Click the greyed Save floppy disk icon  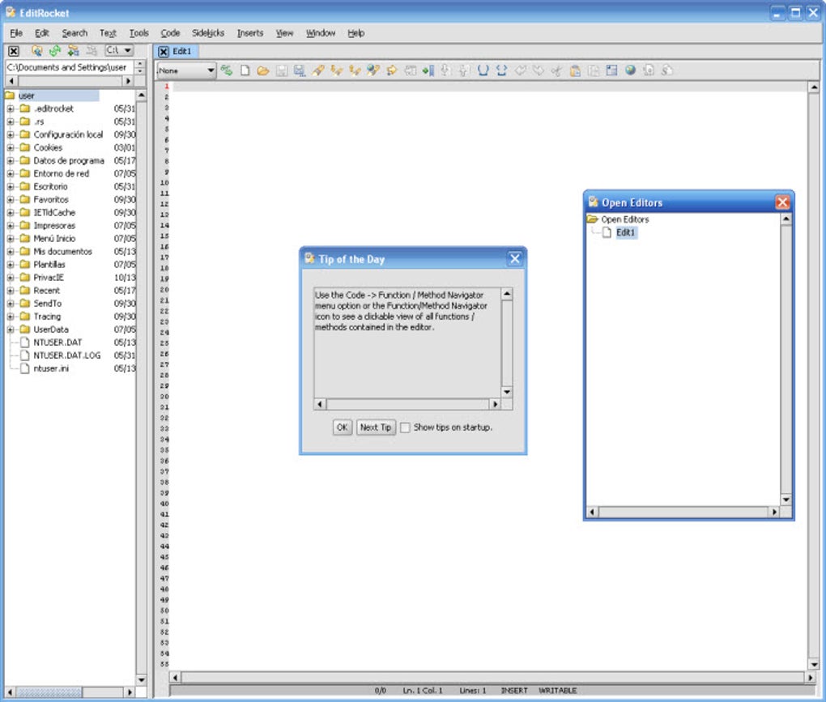[282, 70]
